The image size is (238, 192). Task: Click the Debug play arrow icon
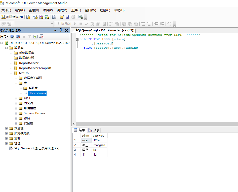coord(75,24)
